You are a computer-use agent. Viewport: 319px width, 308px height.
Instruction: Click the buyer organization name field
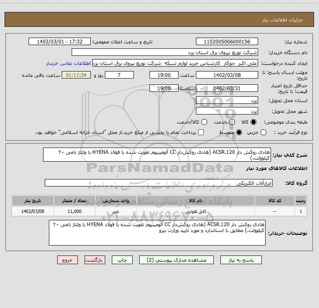(165, 52)
